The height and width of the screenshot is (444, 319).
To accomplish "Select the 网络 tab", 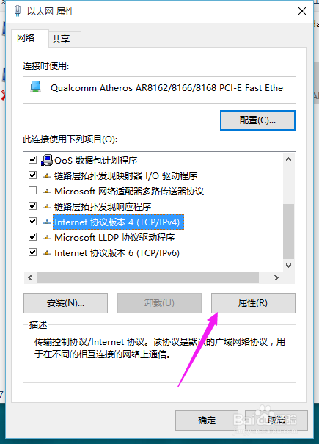I will [26, 37].
